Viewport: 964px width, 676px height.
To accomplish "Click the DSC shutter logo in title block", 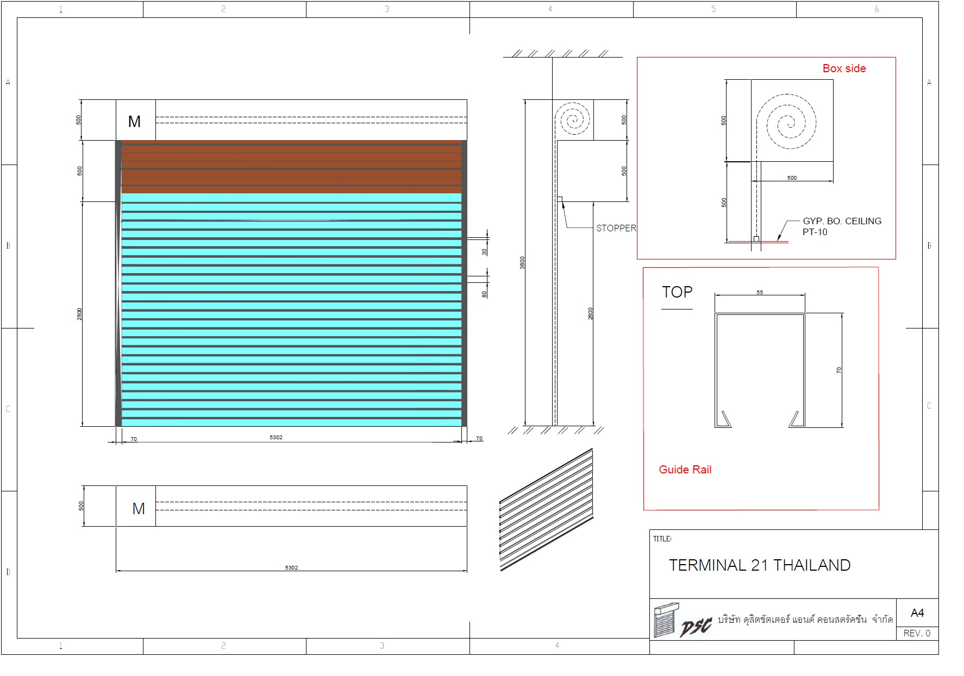I will [x=681, y=620].
